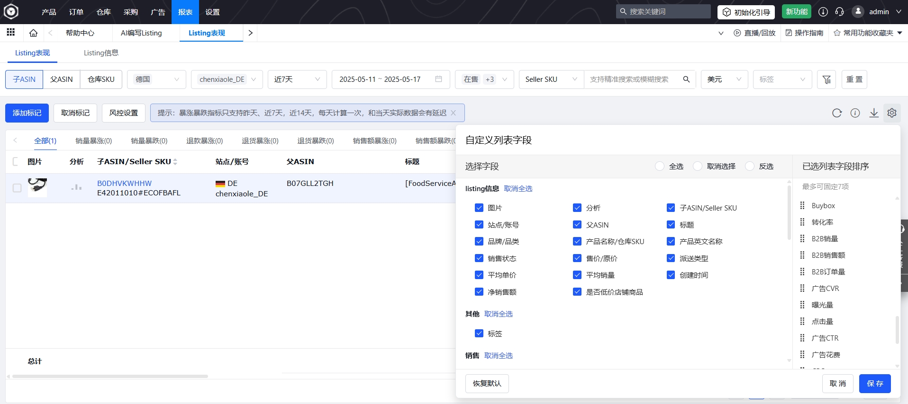Click the horizontal table scrollbar
908x404 pixels.
pos(110,376)
